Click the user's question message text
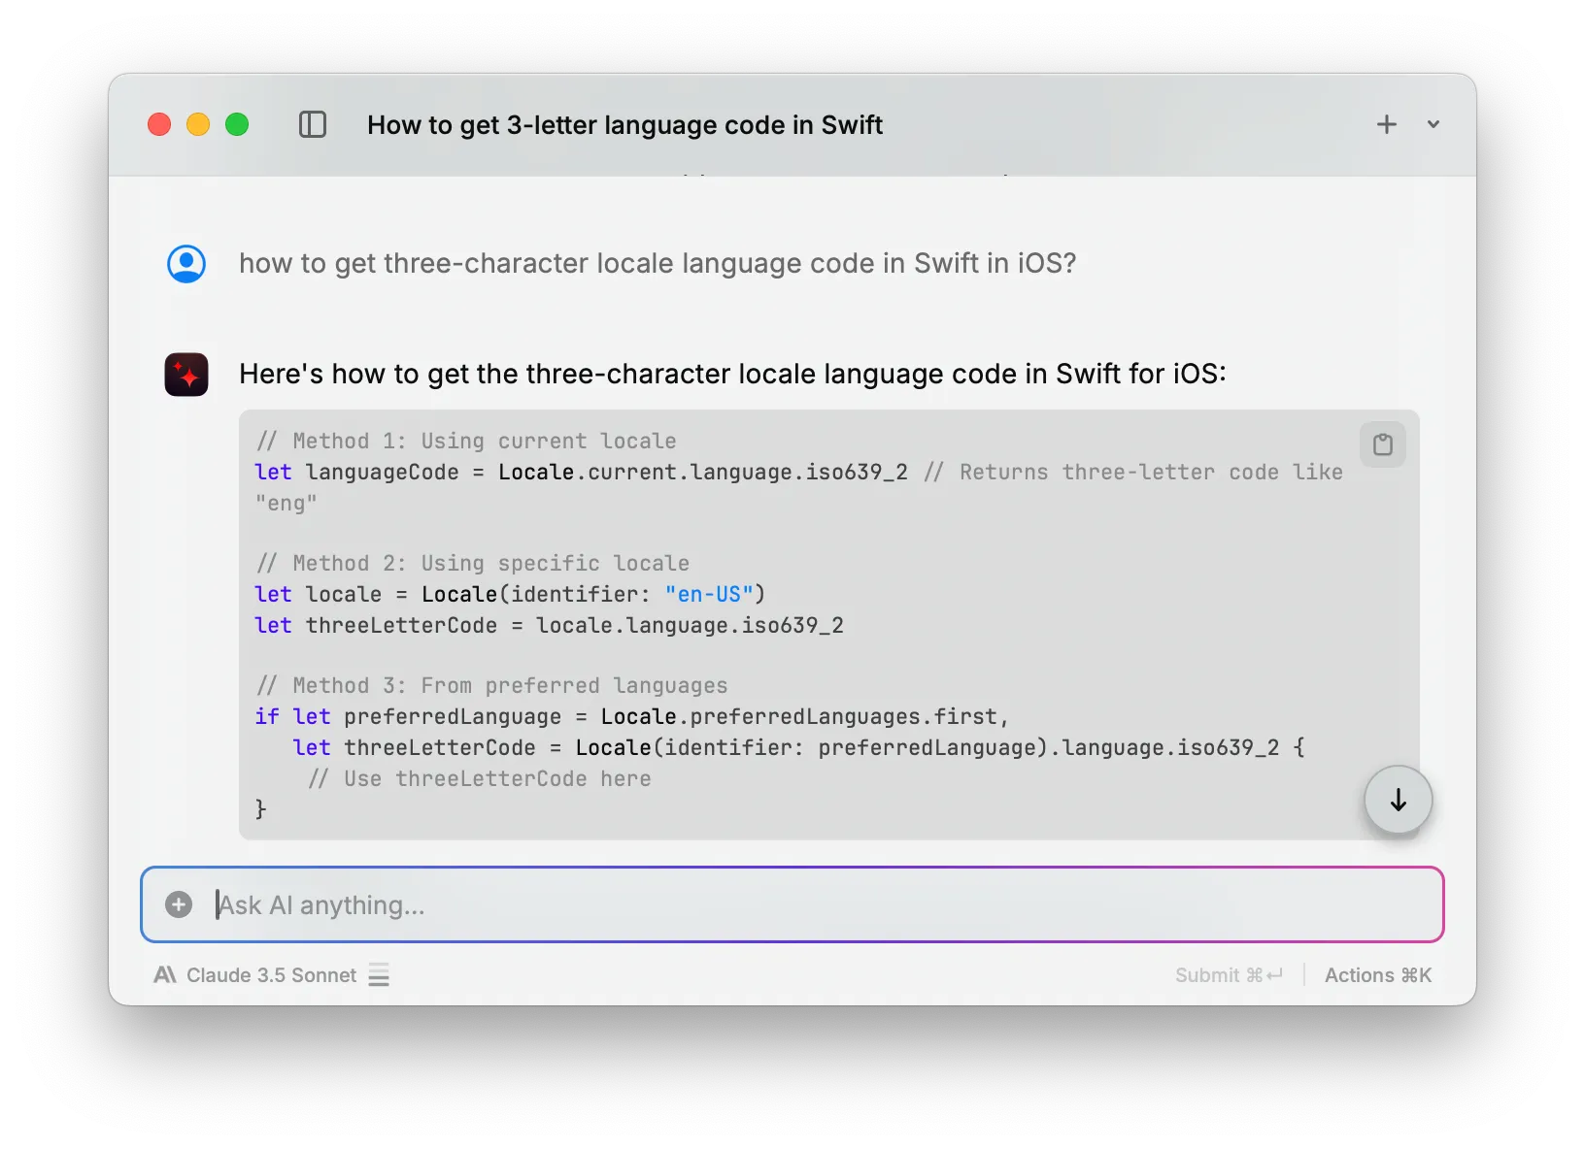Viewport: 1585px width, 1149px height. [x=658, y=264]
